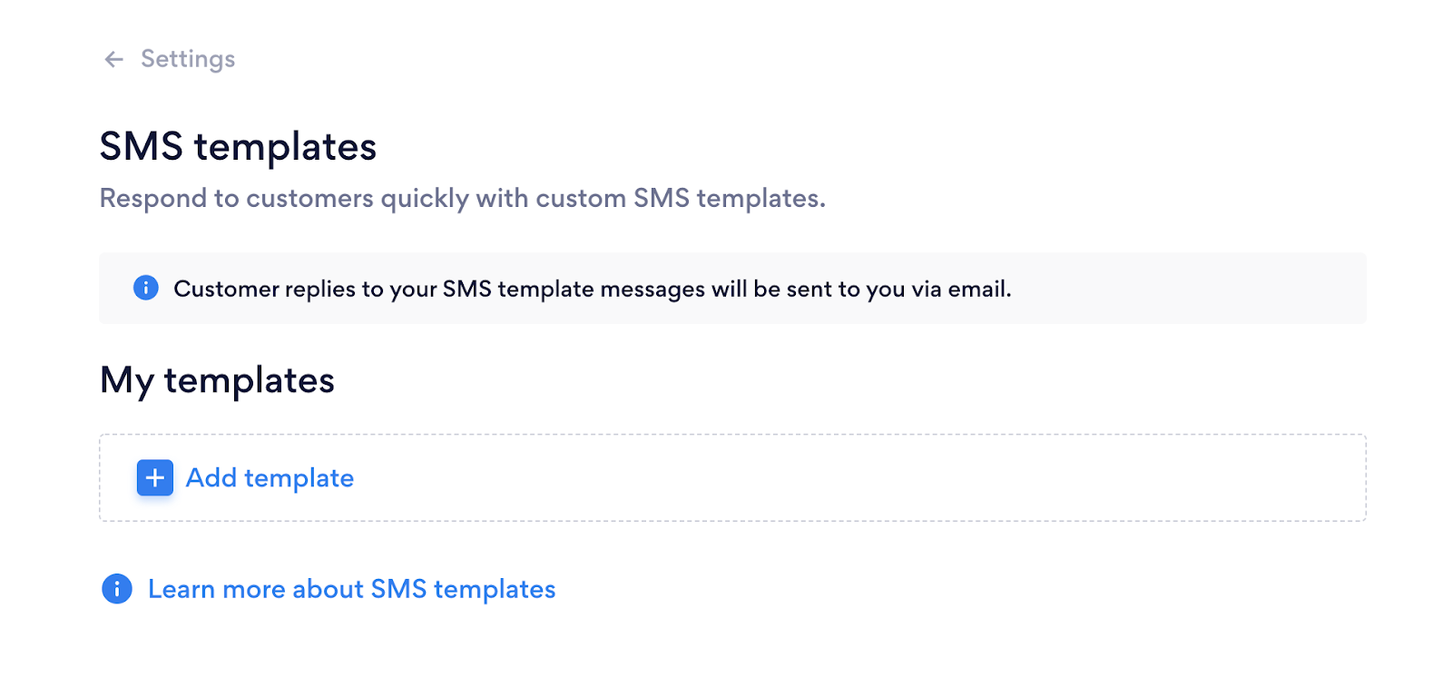The height and width of the screenshot is (677, 1452).
Task: Click the back arrow icon
Action: 113,60
